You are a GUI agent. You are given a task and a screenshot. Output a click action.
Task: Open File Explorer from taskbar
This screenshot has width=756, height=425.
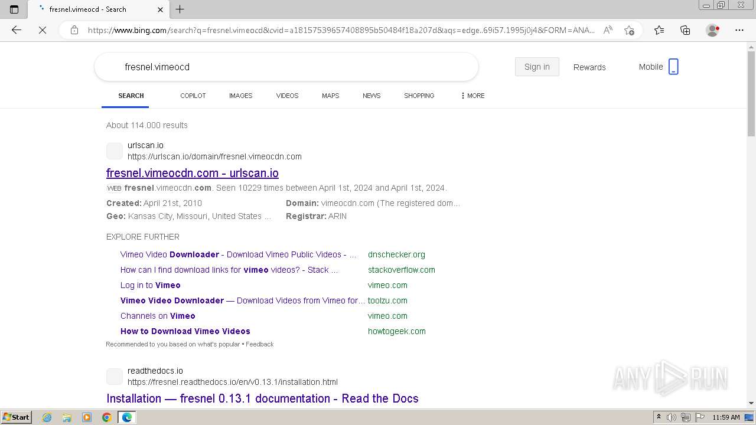pos(67,417)
